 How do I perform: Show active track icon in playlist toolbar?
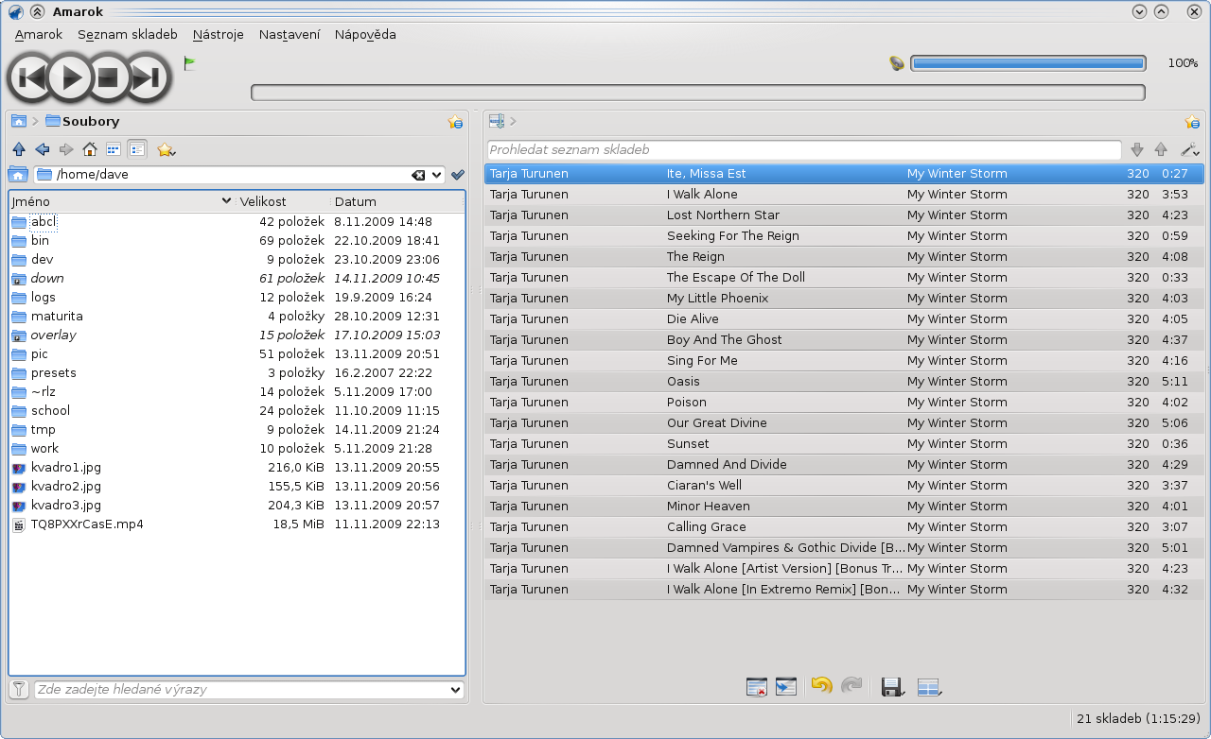click(x=786, y=687)
